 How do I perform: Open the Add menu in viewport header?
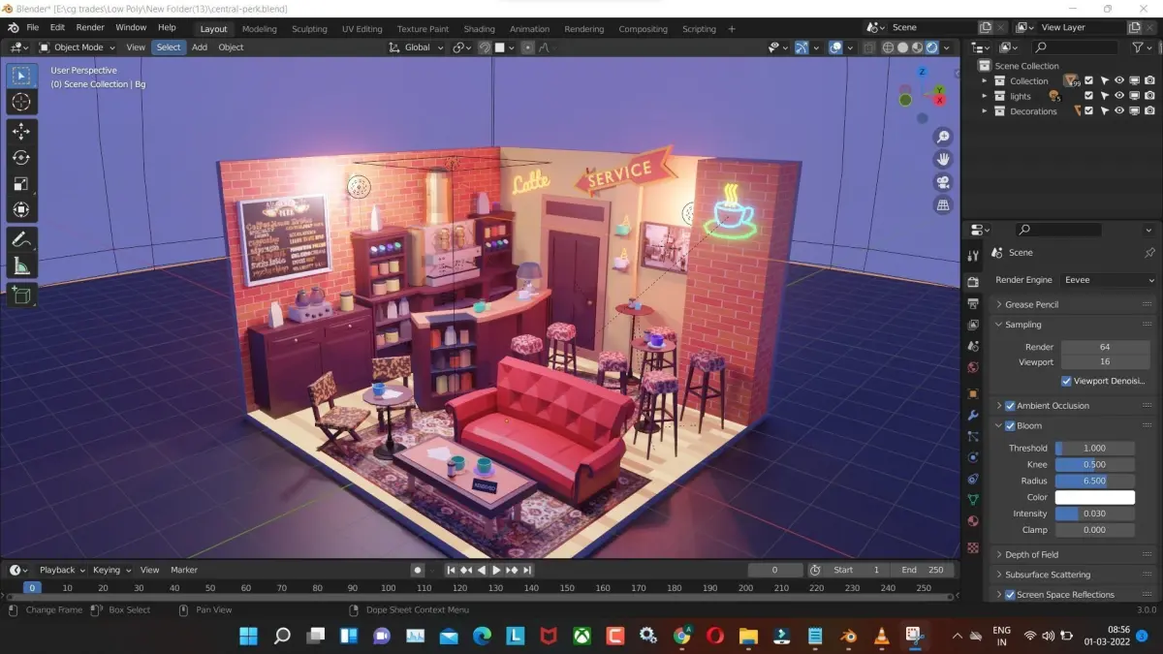[199, 47]
